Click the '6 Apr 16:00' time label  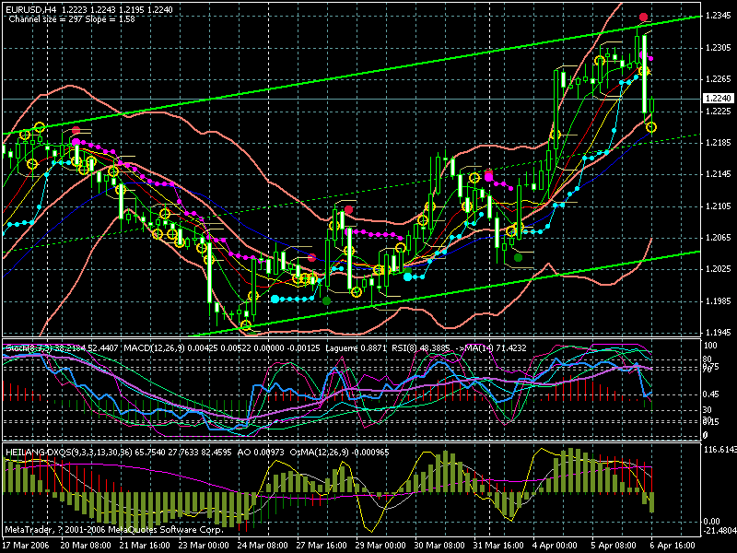tap(673, 546)
